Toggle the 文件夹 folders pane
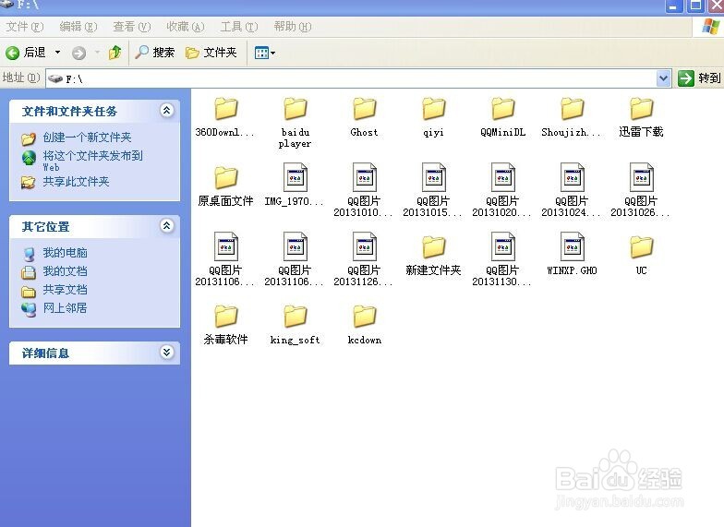 coord(211,53)
